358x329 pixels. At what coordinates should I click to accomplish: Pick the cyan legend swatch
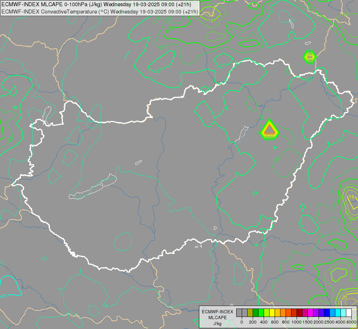[338, 313]
